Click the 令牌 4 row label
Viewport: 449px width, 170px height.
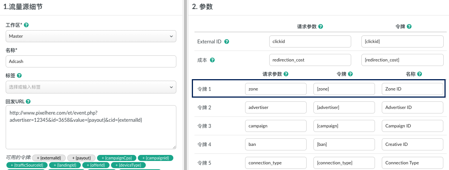[204, 144]
